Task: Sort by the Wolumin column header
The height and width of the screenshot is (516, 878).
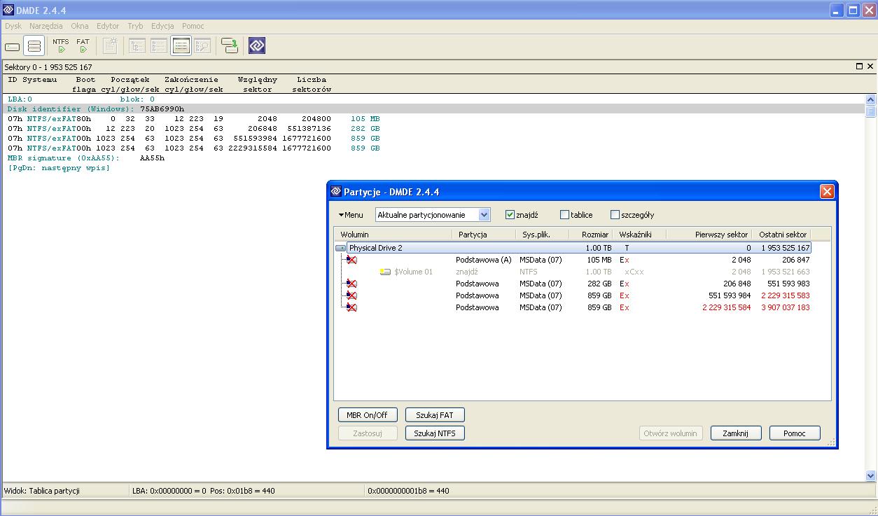Action: [x=393, y=235]
